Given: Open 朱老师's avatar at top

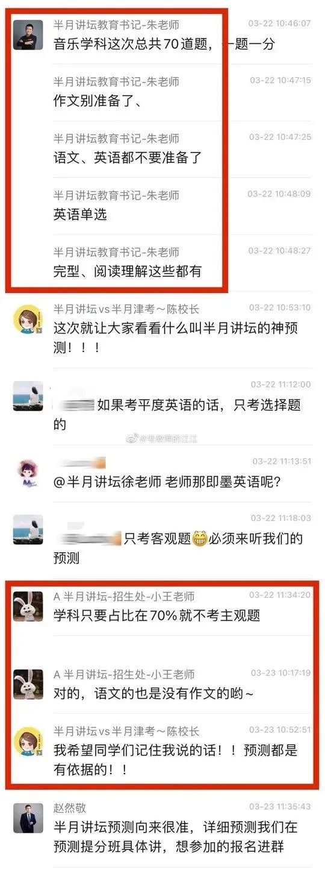Looking at the screenshot, I should 28,35.
